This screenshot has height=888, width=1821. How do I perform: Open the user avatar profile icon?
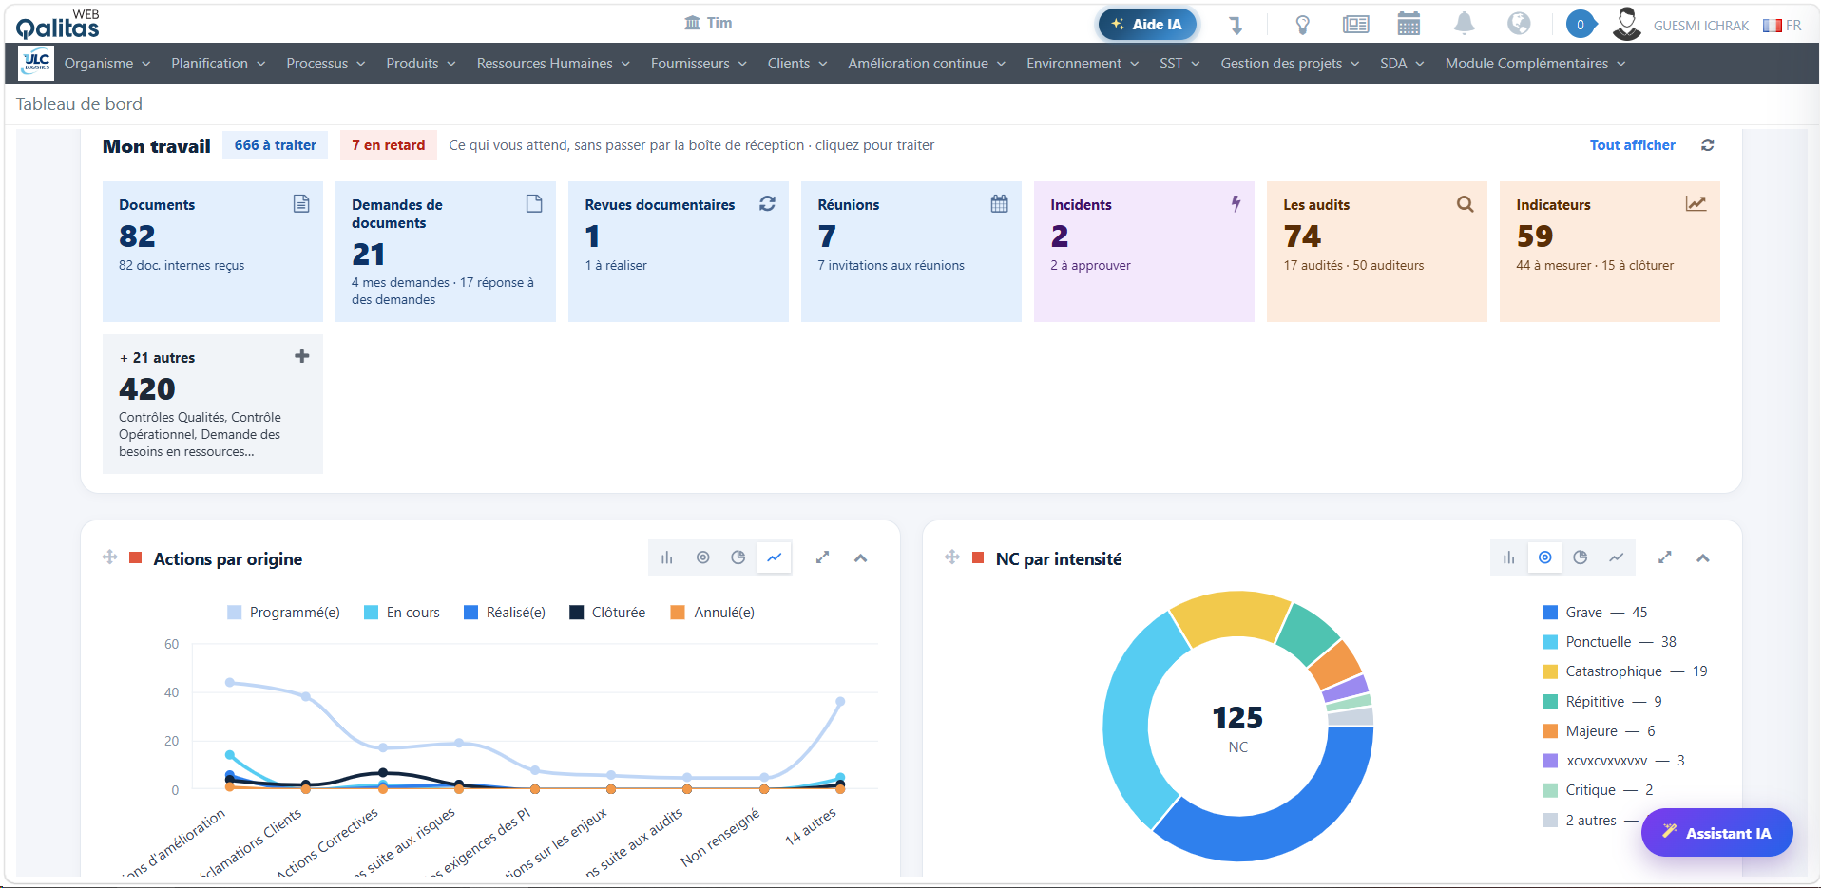coord(1627,24)
